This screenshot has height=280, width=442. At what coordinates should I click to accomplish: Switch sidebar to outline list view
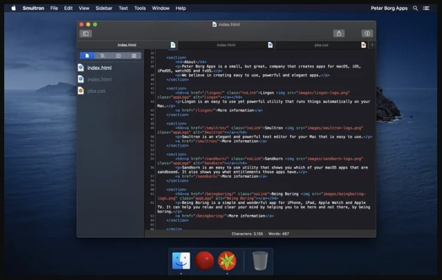(103, 56)
